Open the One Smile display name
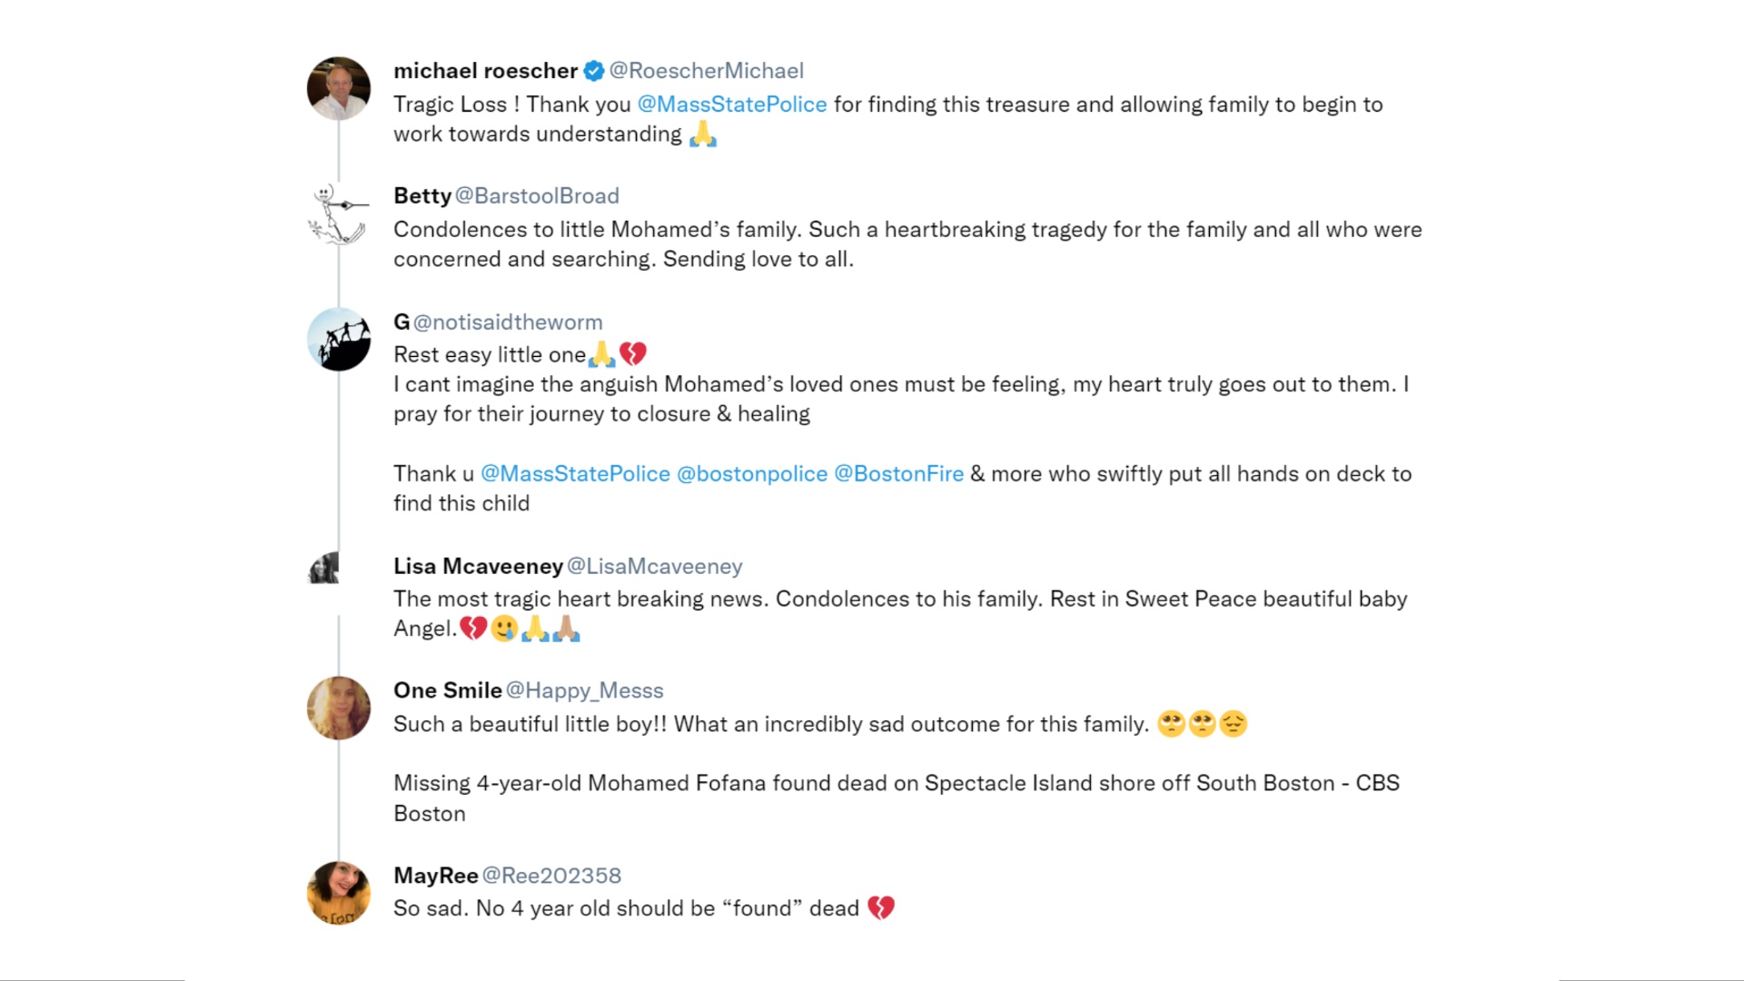This screenshot has width=1744, height=981. point(447,691)
